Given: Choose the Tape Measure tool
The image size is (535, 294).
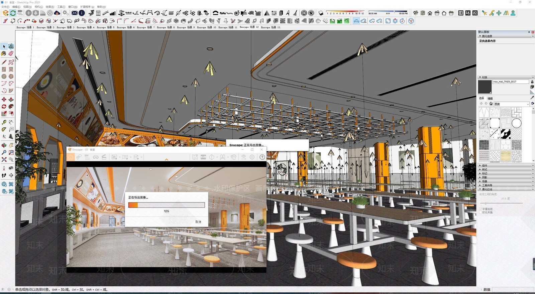Looking at the screenshot, I should point(4,122).
